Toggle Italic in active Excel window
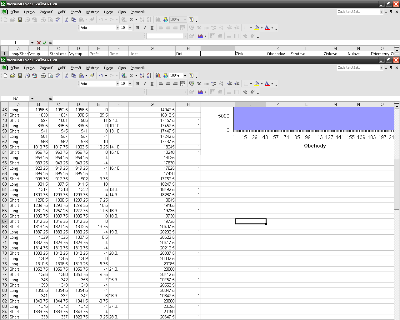Screen dimensions: 400x320 pos(145,84)
